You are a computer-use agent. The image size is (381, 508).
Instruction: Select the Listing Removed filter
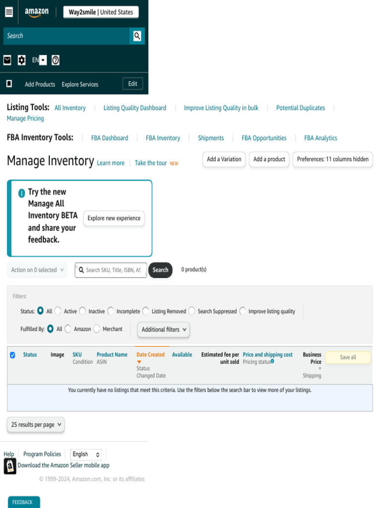tap(145, 311)
